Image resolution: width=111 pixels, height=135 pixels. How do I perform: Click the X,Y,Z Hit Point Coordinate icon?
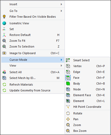[68, 107]
